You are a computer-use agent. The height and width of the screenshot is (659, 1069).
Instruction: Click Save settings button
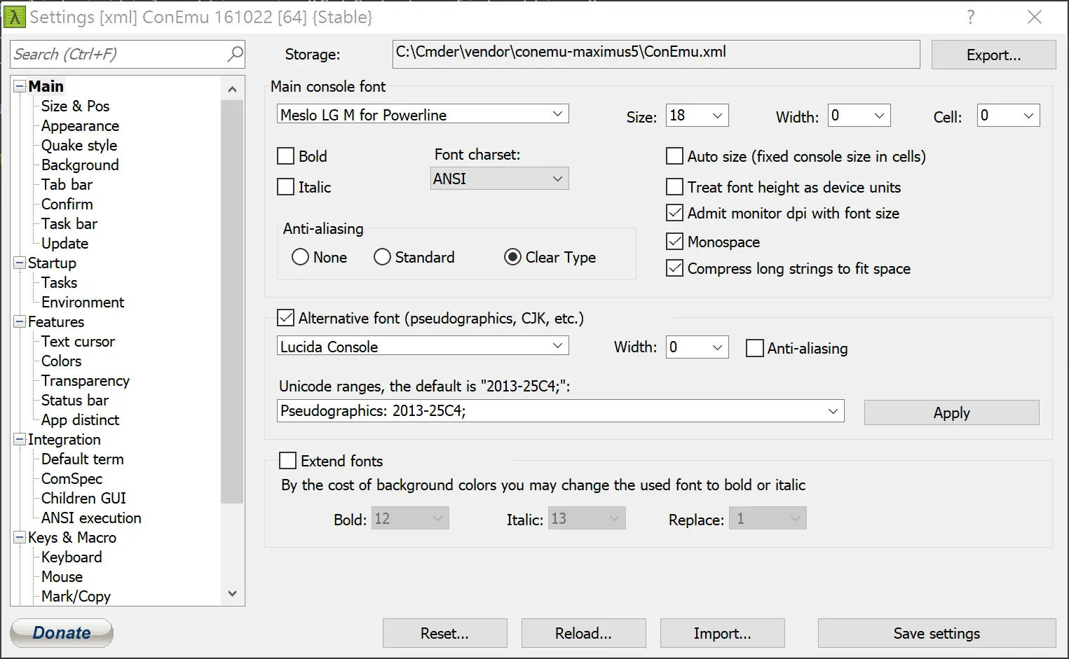[x=937, y=633]
